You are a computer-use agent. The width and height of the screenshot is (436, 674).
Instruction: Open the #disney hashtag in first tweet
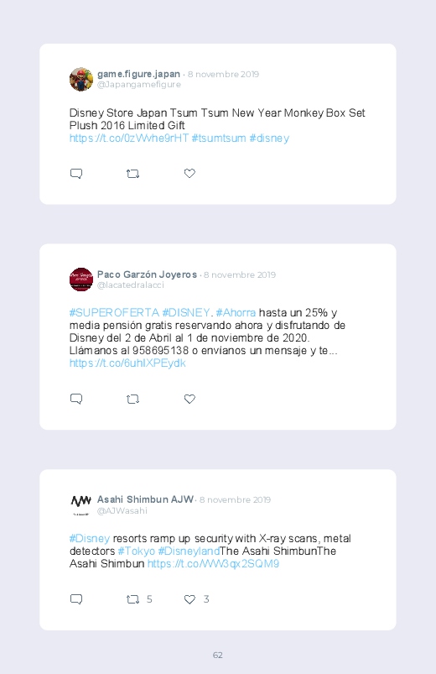269,138
